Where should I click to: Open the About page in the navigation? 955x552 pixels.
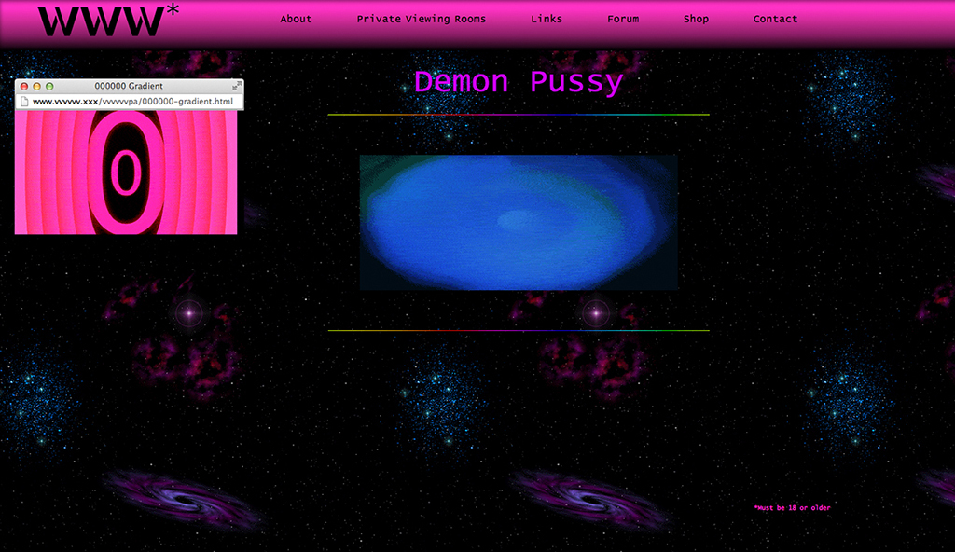(x=296, y=19)
